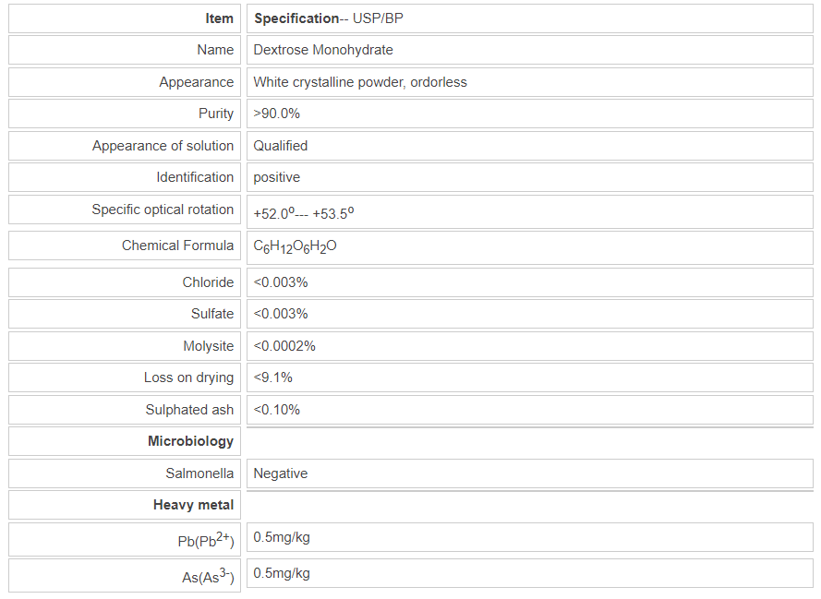Click the Molysite <0.0002% value
The height and width of the screenshot is (599, 821).
[x=284, y=346]
